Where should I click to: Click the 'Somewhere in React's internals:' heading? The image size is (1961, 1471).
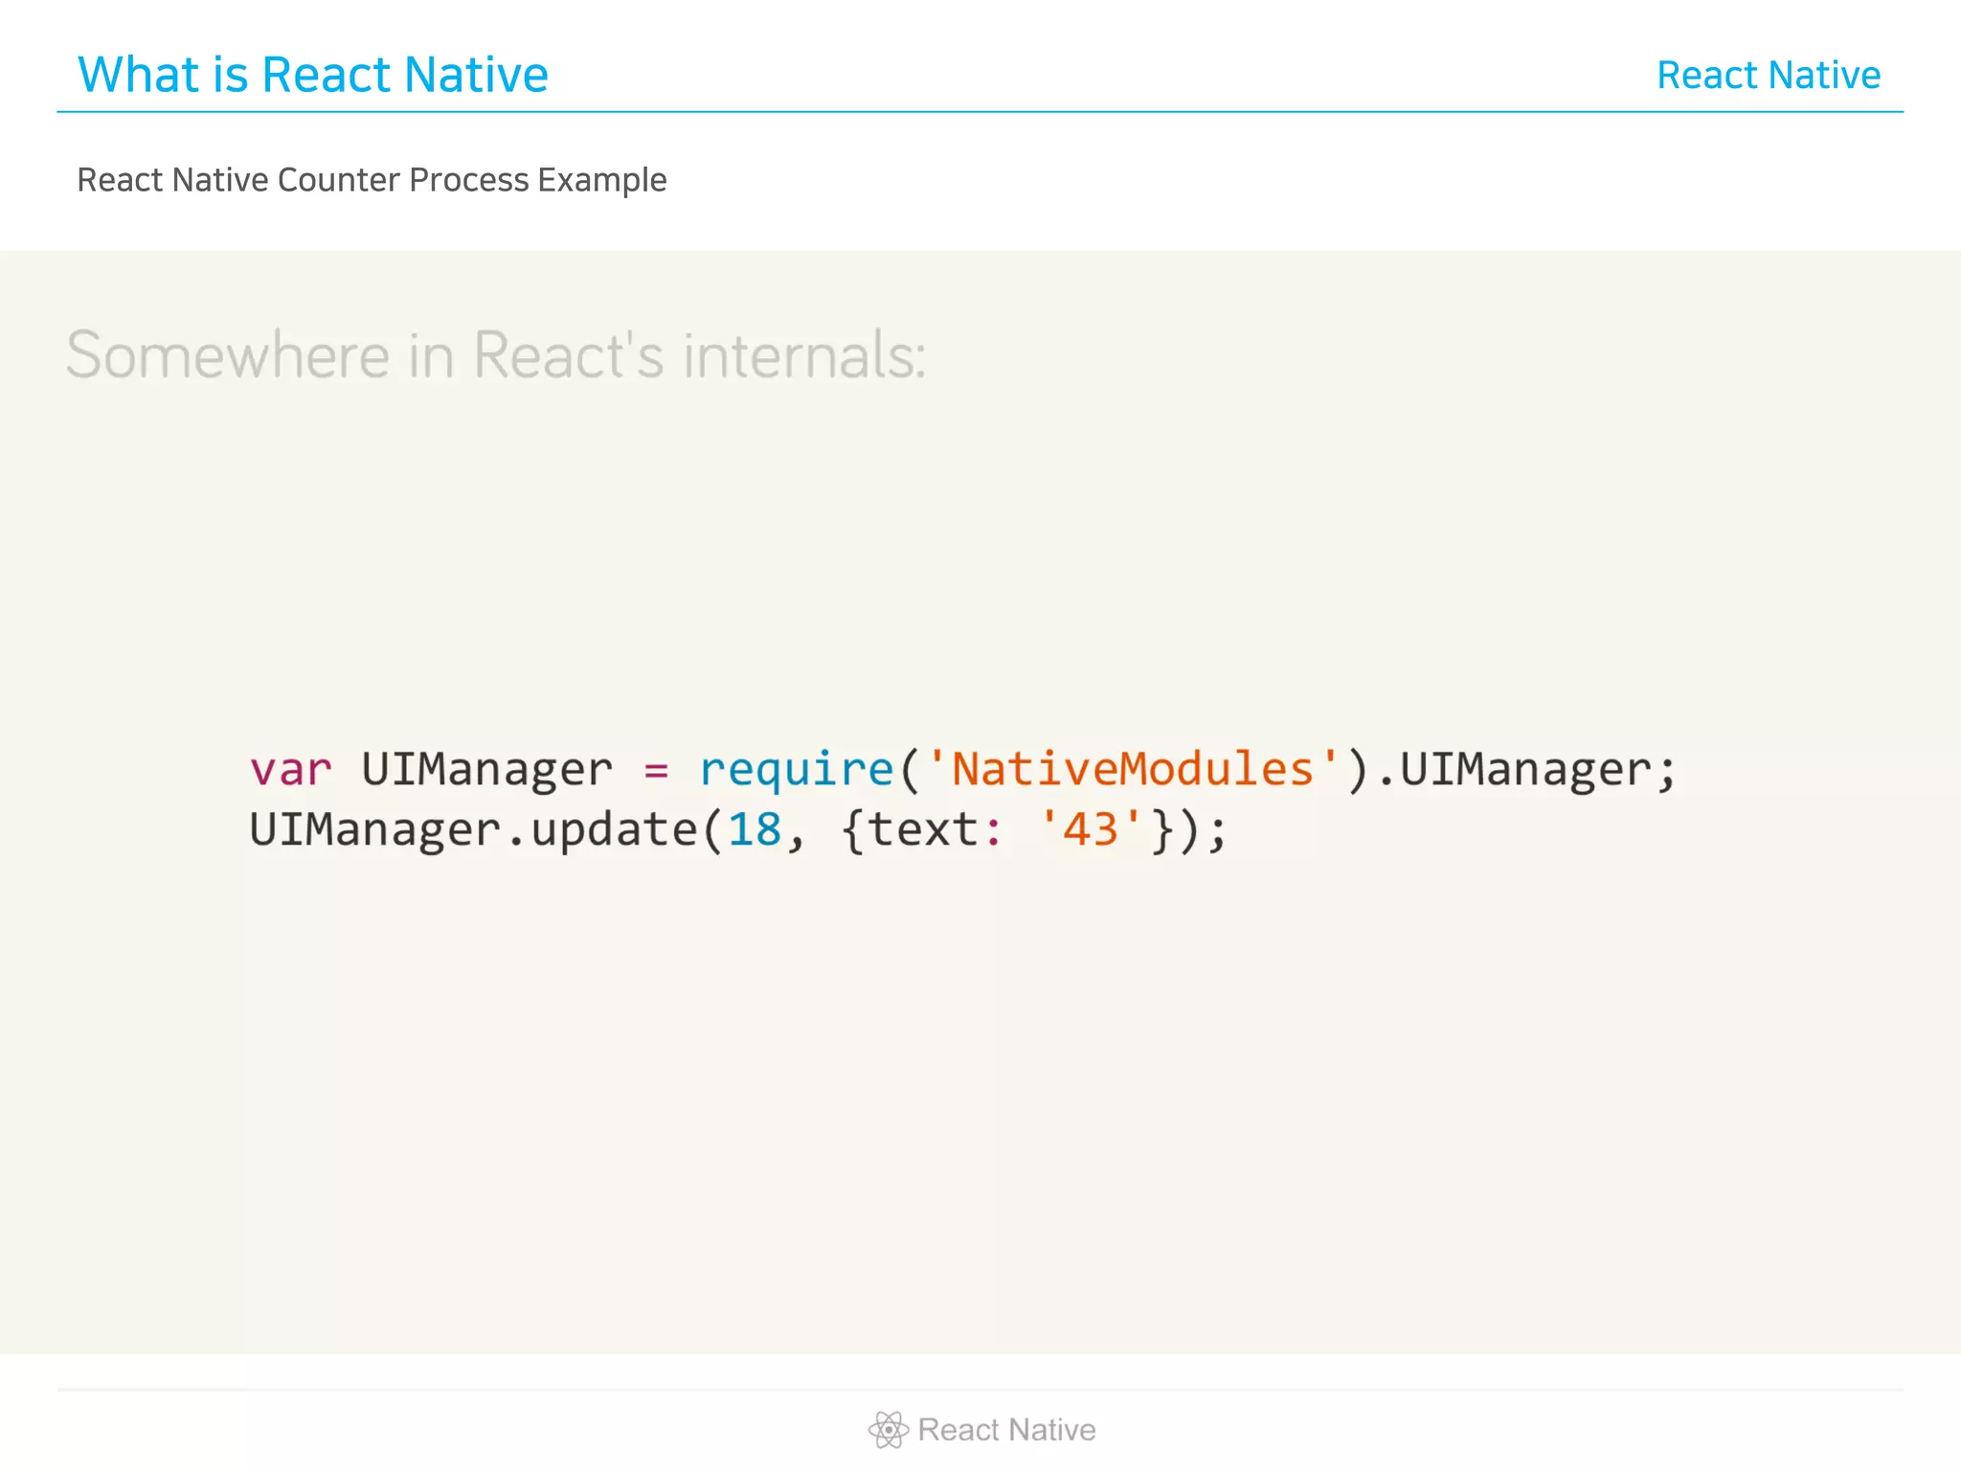click(496, 355)
